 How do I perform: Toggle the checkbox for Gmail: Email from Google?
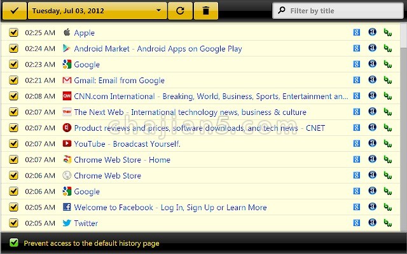tap(13, 80)
